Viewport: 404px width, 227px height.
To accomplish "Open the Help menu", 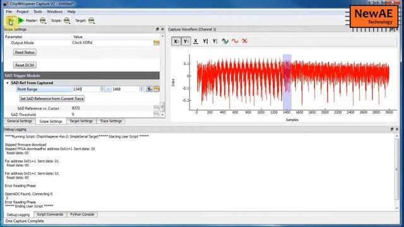I will [71, 11].
